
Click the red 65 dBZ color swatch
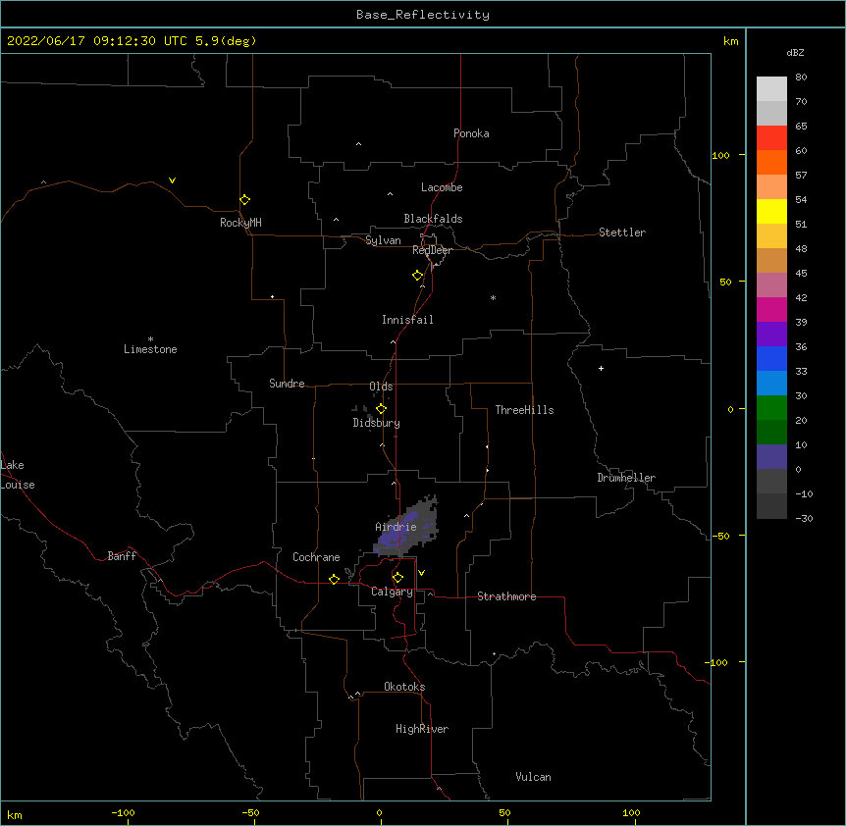click(771, 138)
